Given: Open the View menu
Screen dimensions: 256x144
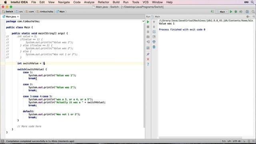Looking at the screenshot, I should point(51,2).
